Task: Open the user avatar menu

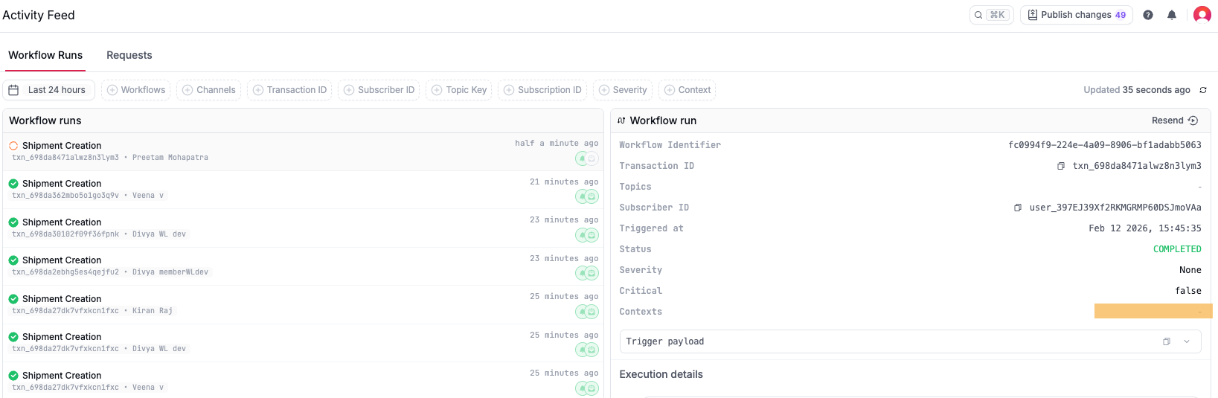Action: pyautogui.click(x=1202, y=15)
